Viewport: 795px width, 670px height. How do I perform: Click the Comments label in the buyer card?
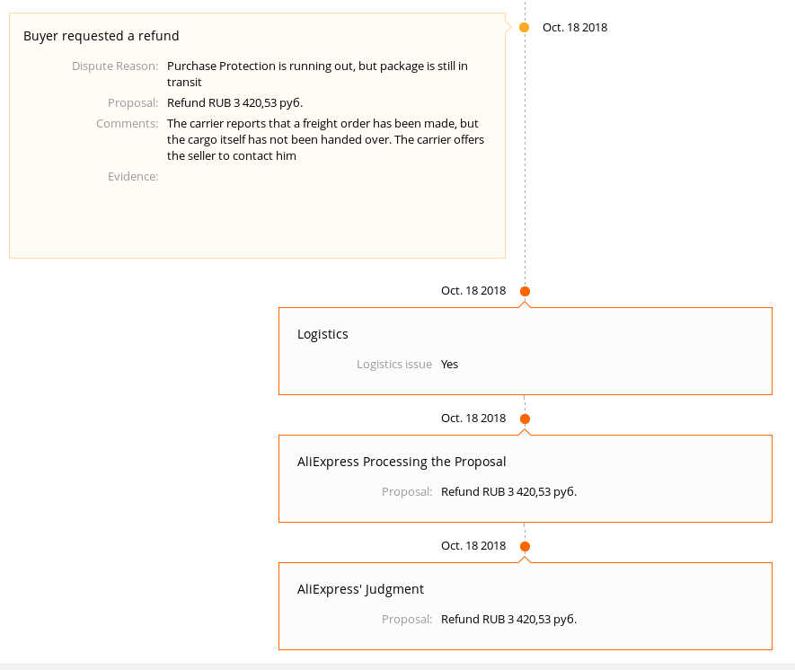(x=127, y=124)
